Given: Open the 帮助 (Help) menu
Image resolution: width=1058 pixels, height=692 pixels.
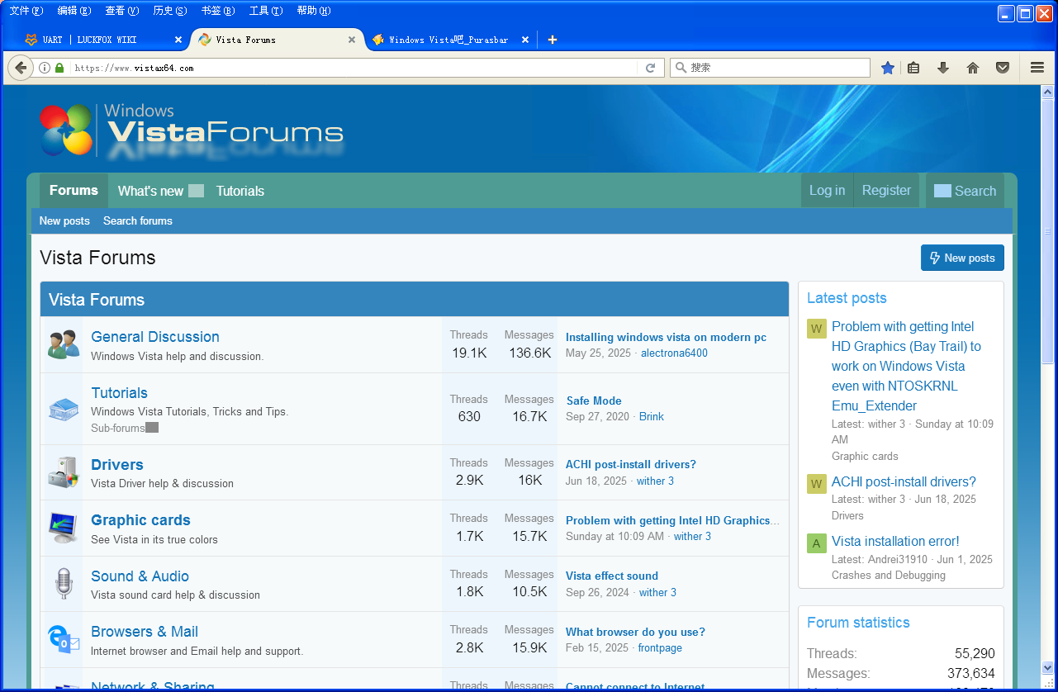Looking at the screenshot, I should tap(313, 11).
